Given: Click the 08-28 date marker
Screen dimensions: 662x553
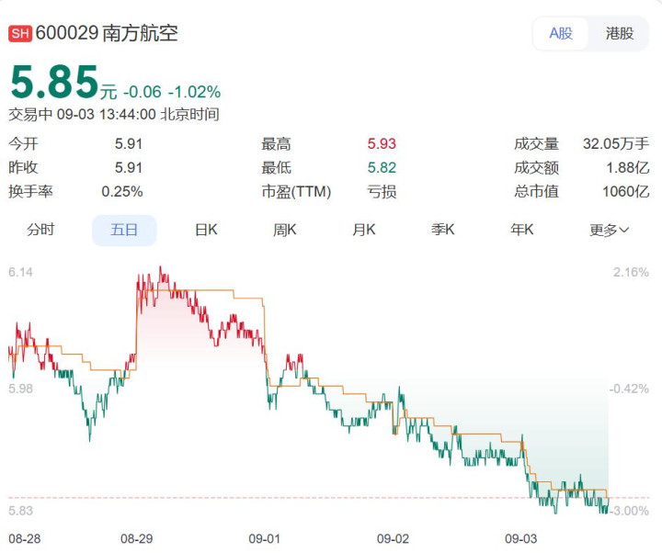Looking at the screenshot, I should [25, 538].
